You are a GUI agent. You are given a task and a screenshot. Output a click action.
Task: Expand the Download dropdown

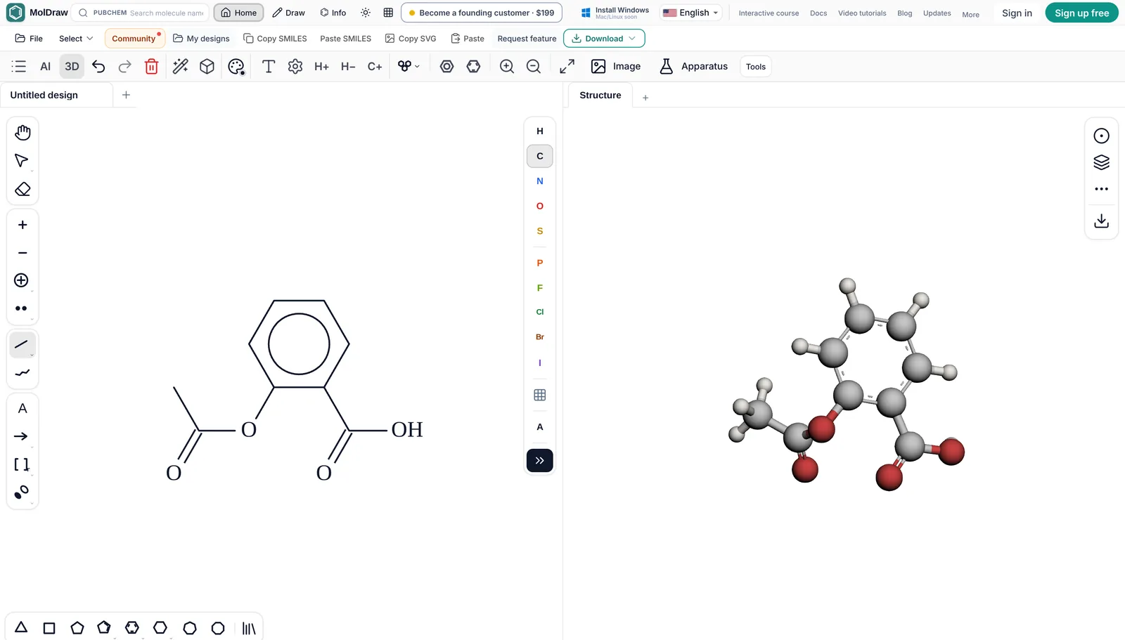604,39
